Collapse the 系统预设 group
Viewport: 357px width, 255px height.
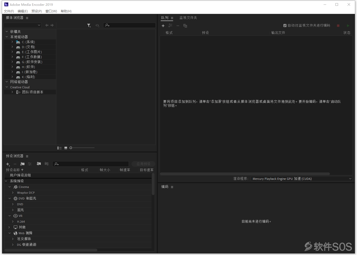(x=6, y=181)
